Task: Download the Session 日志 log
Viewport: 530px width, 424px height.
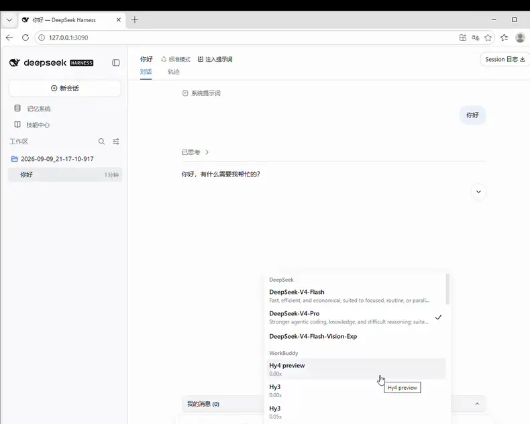Action: pyautogui.click(x=505, y=59)
